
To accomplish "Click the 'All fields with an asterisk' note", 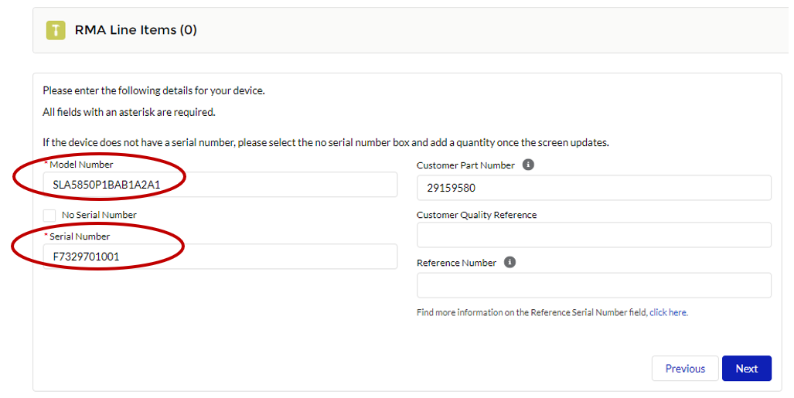I will click(x=129, y=112).
